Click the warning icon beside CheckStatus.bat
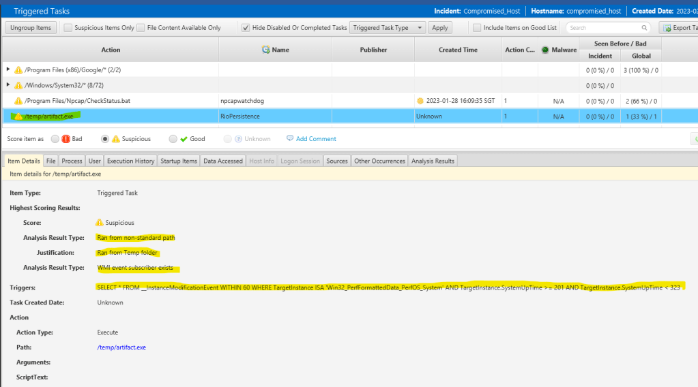This screenshot has width=698, height=387. 18,101
